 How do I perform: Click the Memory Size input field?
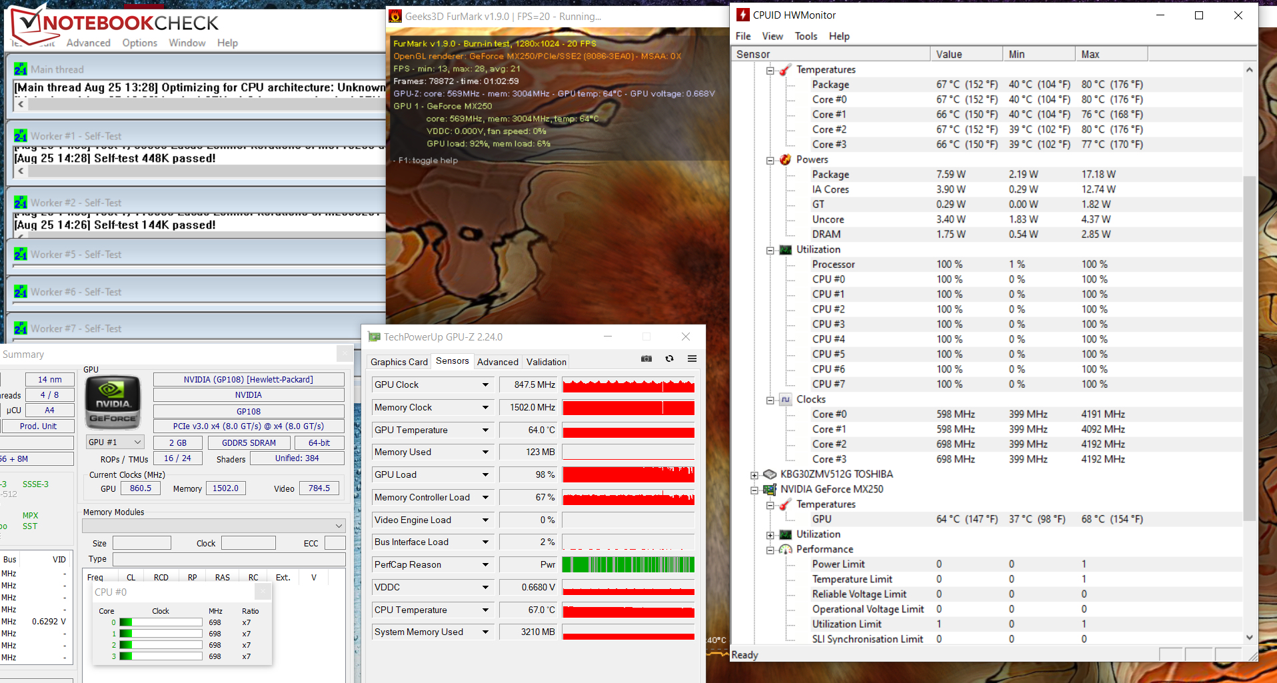tap(142, 543)
